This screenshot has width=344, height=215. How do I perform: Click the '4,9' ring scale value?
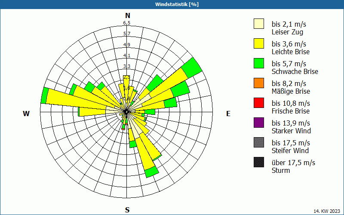pos(126,45)
